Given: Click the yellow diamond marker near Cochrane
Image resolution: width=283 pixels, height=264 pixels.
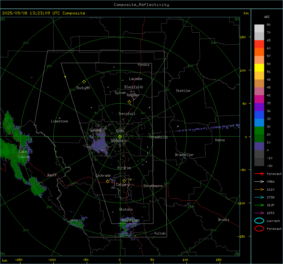Looking at the screenshot, I should [108, 181].
